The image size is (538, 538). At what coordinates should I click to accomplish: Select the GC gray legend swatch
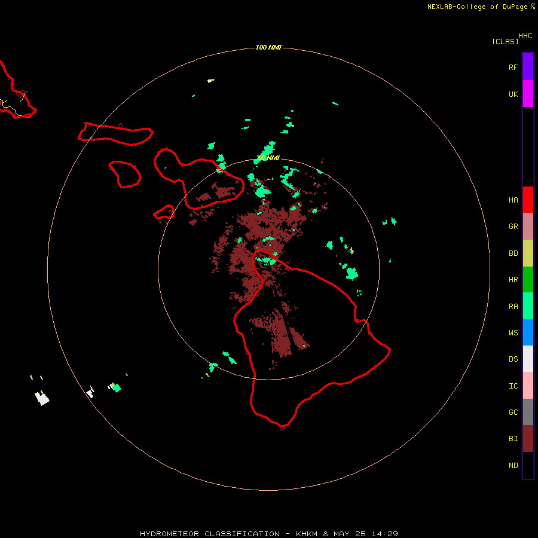528,412
